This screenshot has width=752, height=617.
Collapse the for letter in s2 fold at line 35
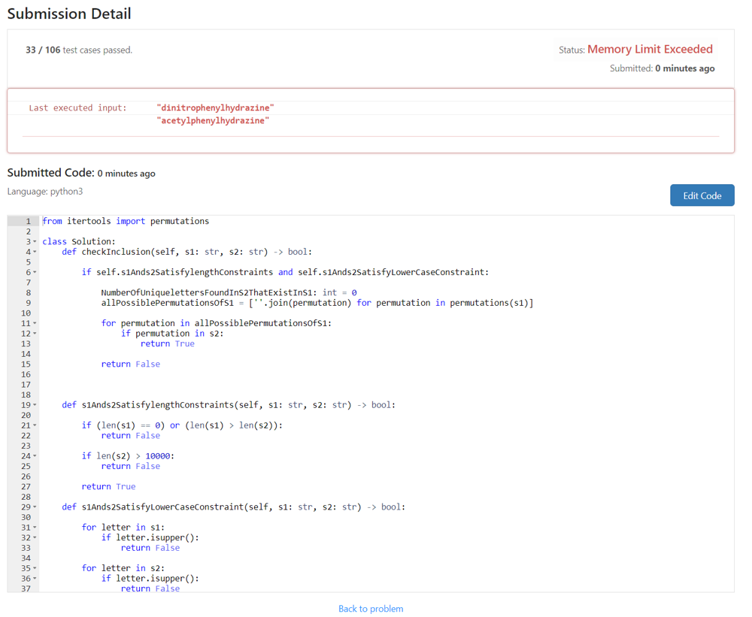(35, 568)
